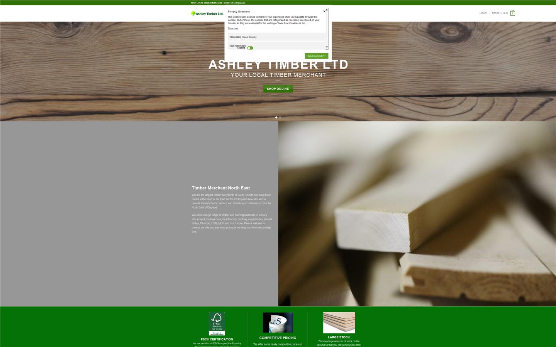Click the SHOP ONLINE button

(x=278, y=89)
